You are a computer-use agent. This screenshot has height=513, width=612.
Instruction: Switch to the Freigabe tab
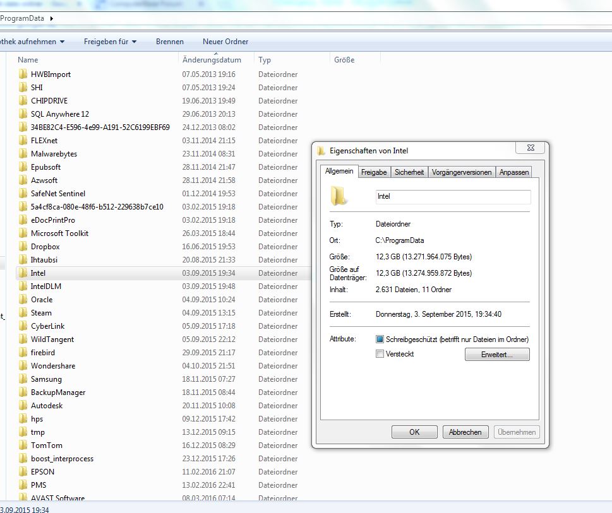374,172
